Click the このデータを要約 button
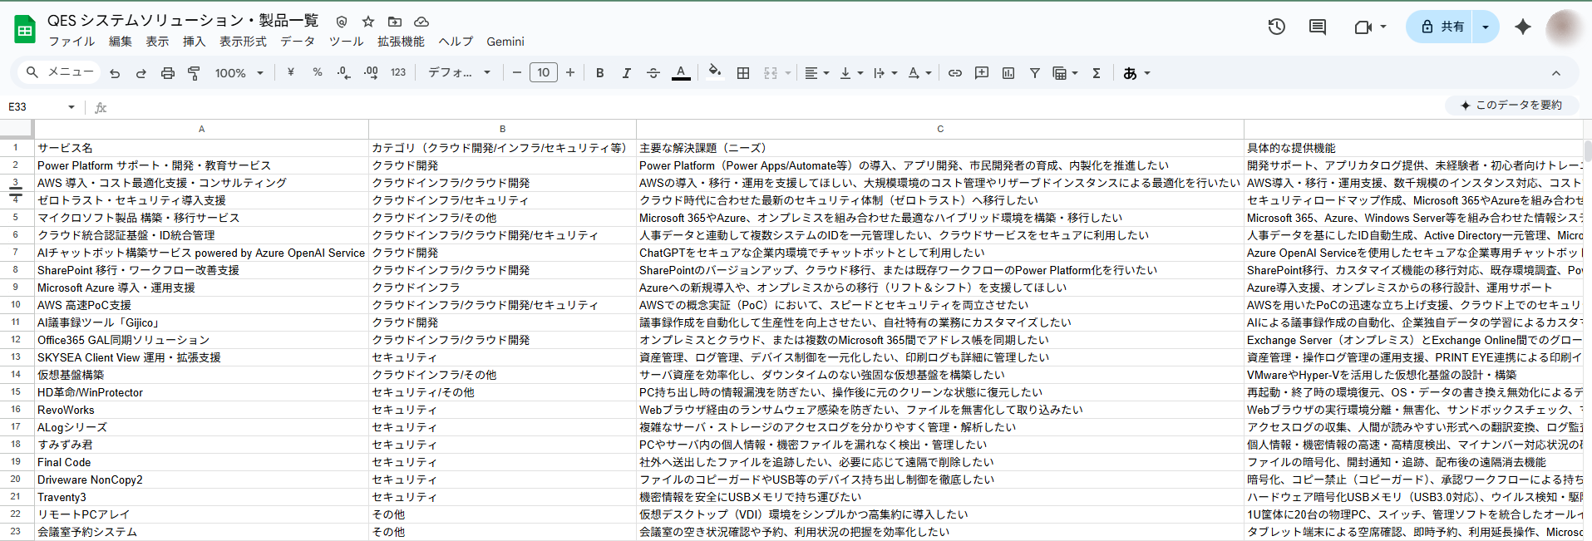 click(1512, 106)
